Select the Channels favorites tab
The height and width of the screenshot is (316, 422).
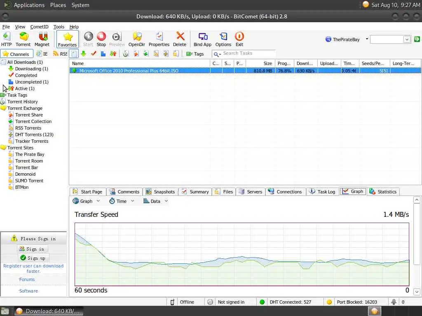[16, 54]
